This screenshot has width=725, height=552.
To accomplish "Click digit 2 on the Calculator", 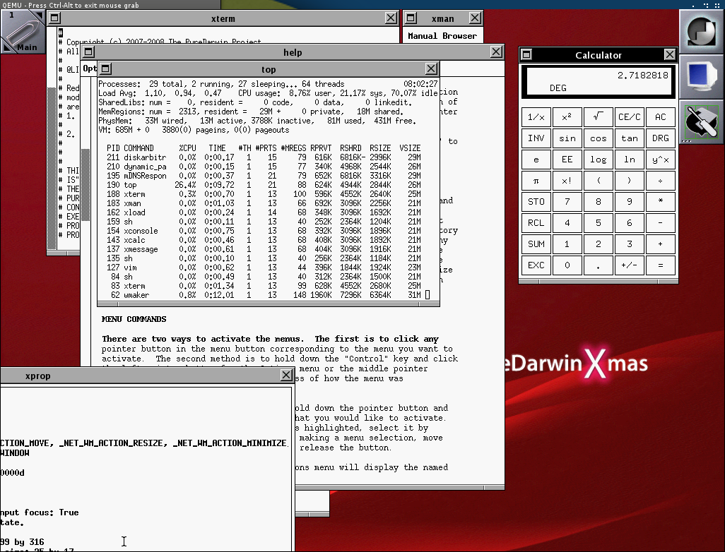I will pos(598,244).
